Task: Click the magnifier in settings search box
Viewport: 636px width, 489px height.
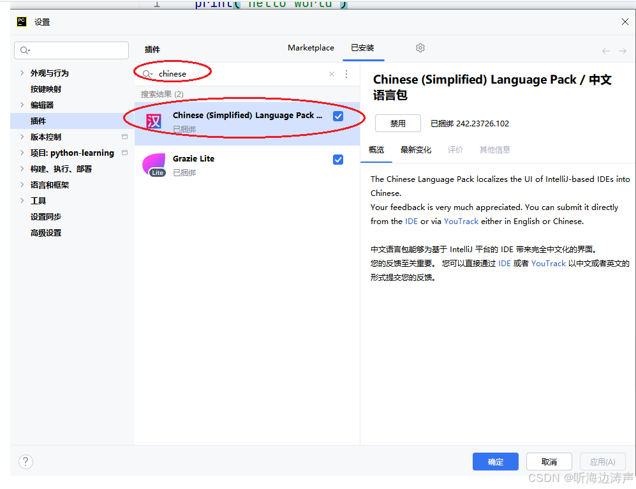Action: 25,50
